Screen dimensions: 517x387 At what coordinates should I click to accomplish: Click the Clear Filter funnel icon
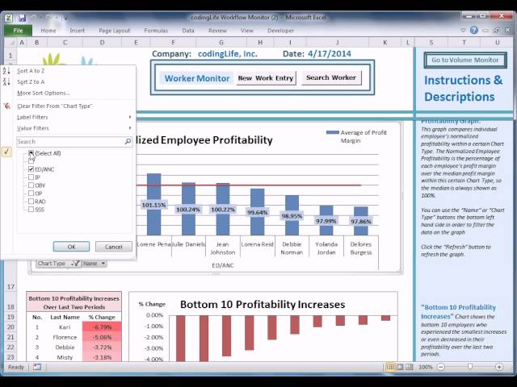[6, 106]
